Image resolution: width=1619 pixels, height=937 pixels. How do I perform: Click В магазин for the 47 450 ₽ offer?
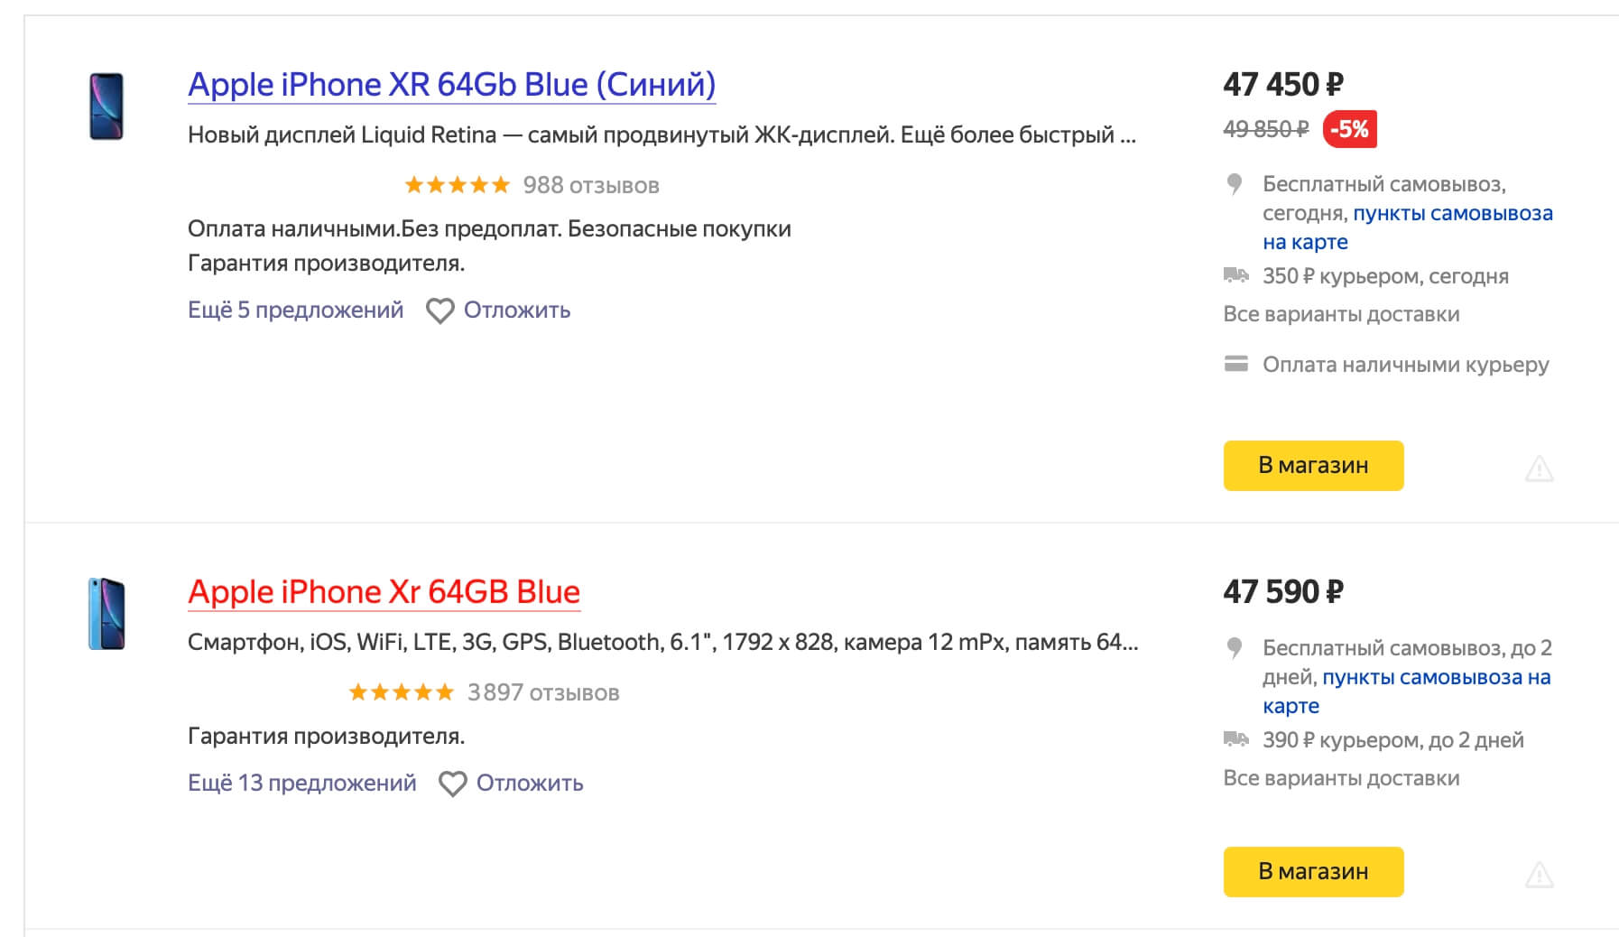(x=1313, y=466)
